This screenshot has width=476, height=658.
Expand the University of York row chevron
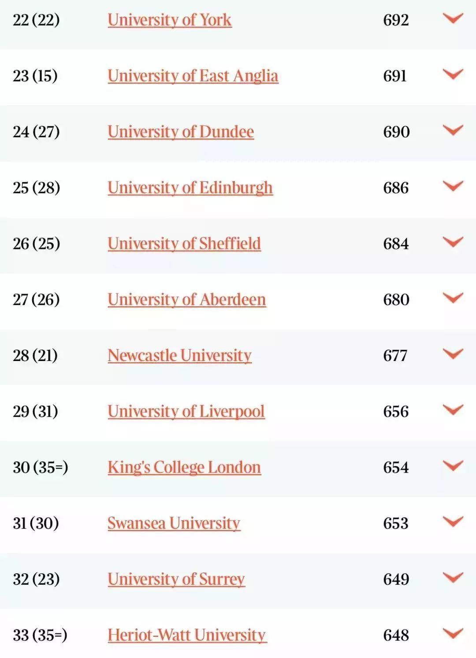(x=453, y=19)
